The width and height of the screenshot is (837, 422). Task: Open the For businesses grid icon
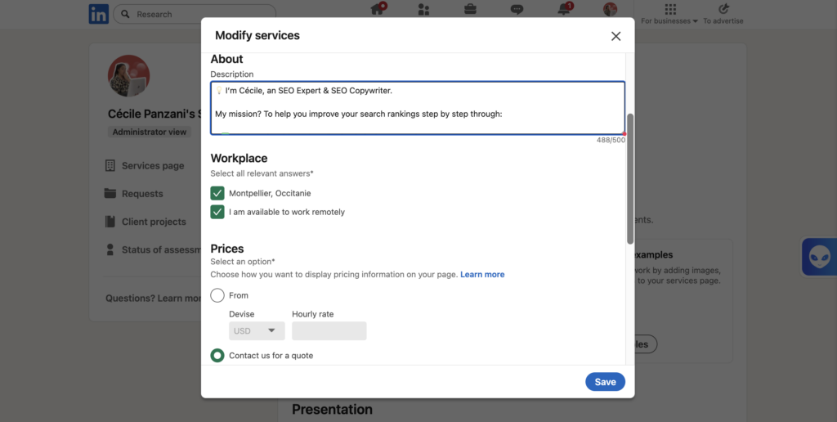[x=670, y=9]
